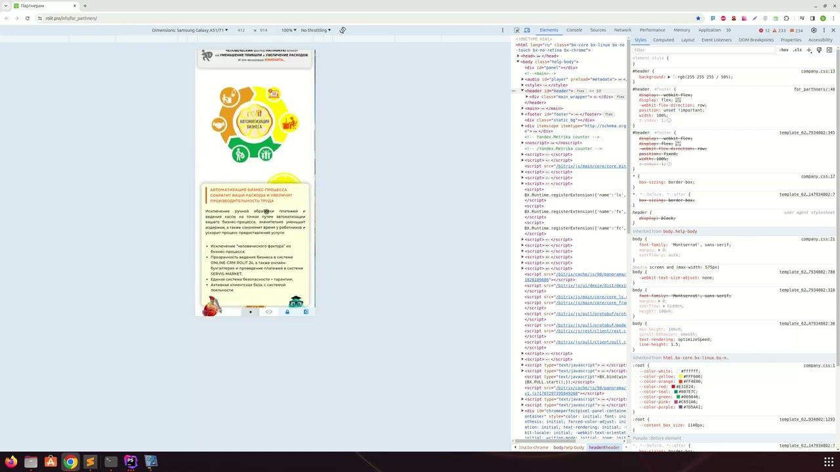Viewport: 840px width, 472px height.
Task: Open Chrome tab search dropdown
Action: [x=6, y=6]
